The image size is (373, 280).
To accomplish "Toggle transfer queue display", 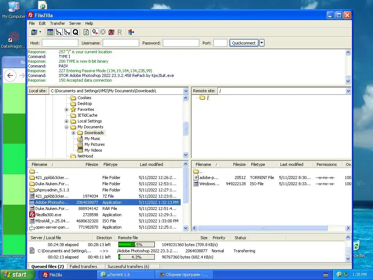I will (75, 32).
